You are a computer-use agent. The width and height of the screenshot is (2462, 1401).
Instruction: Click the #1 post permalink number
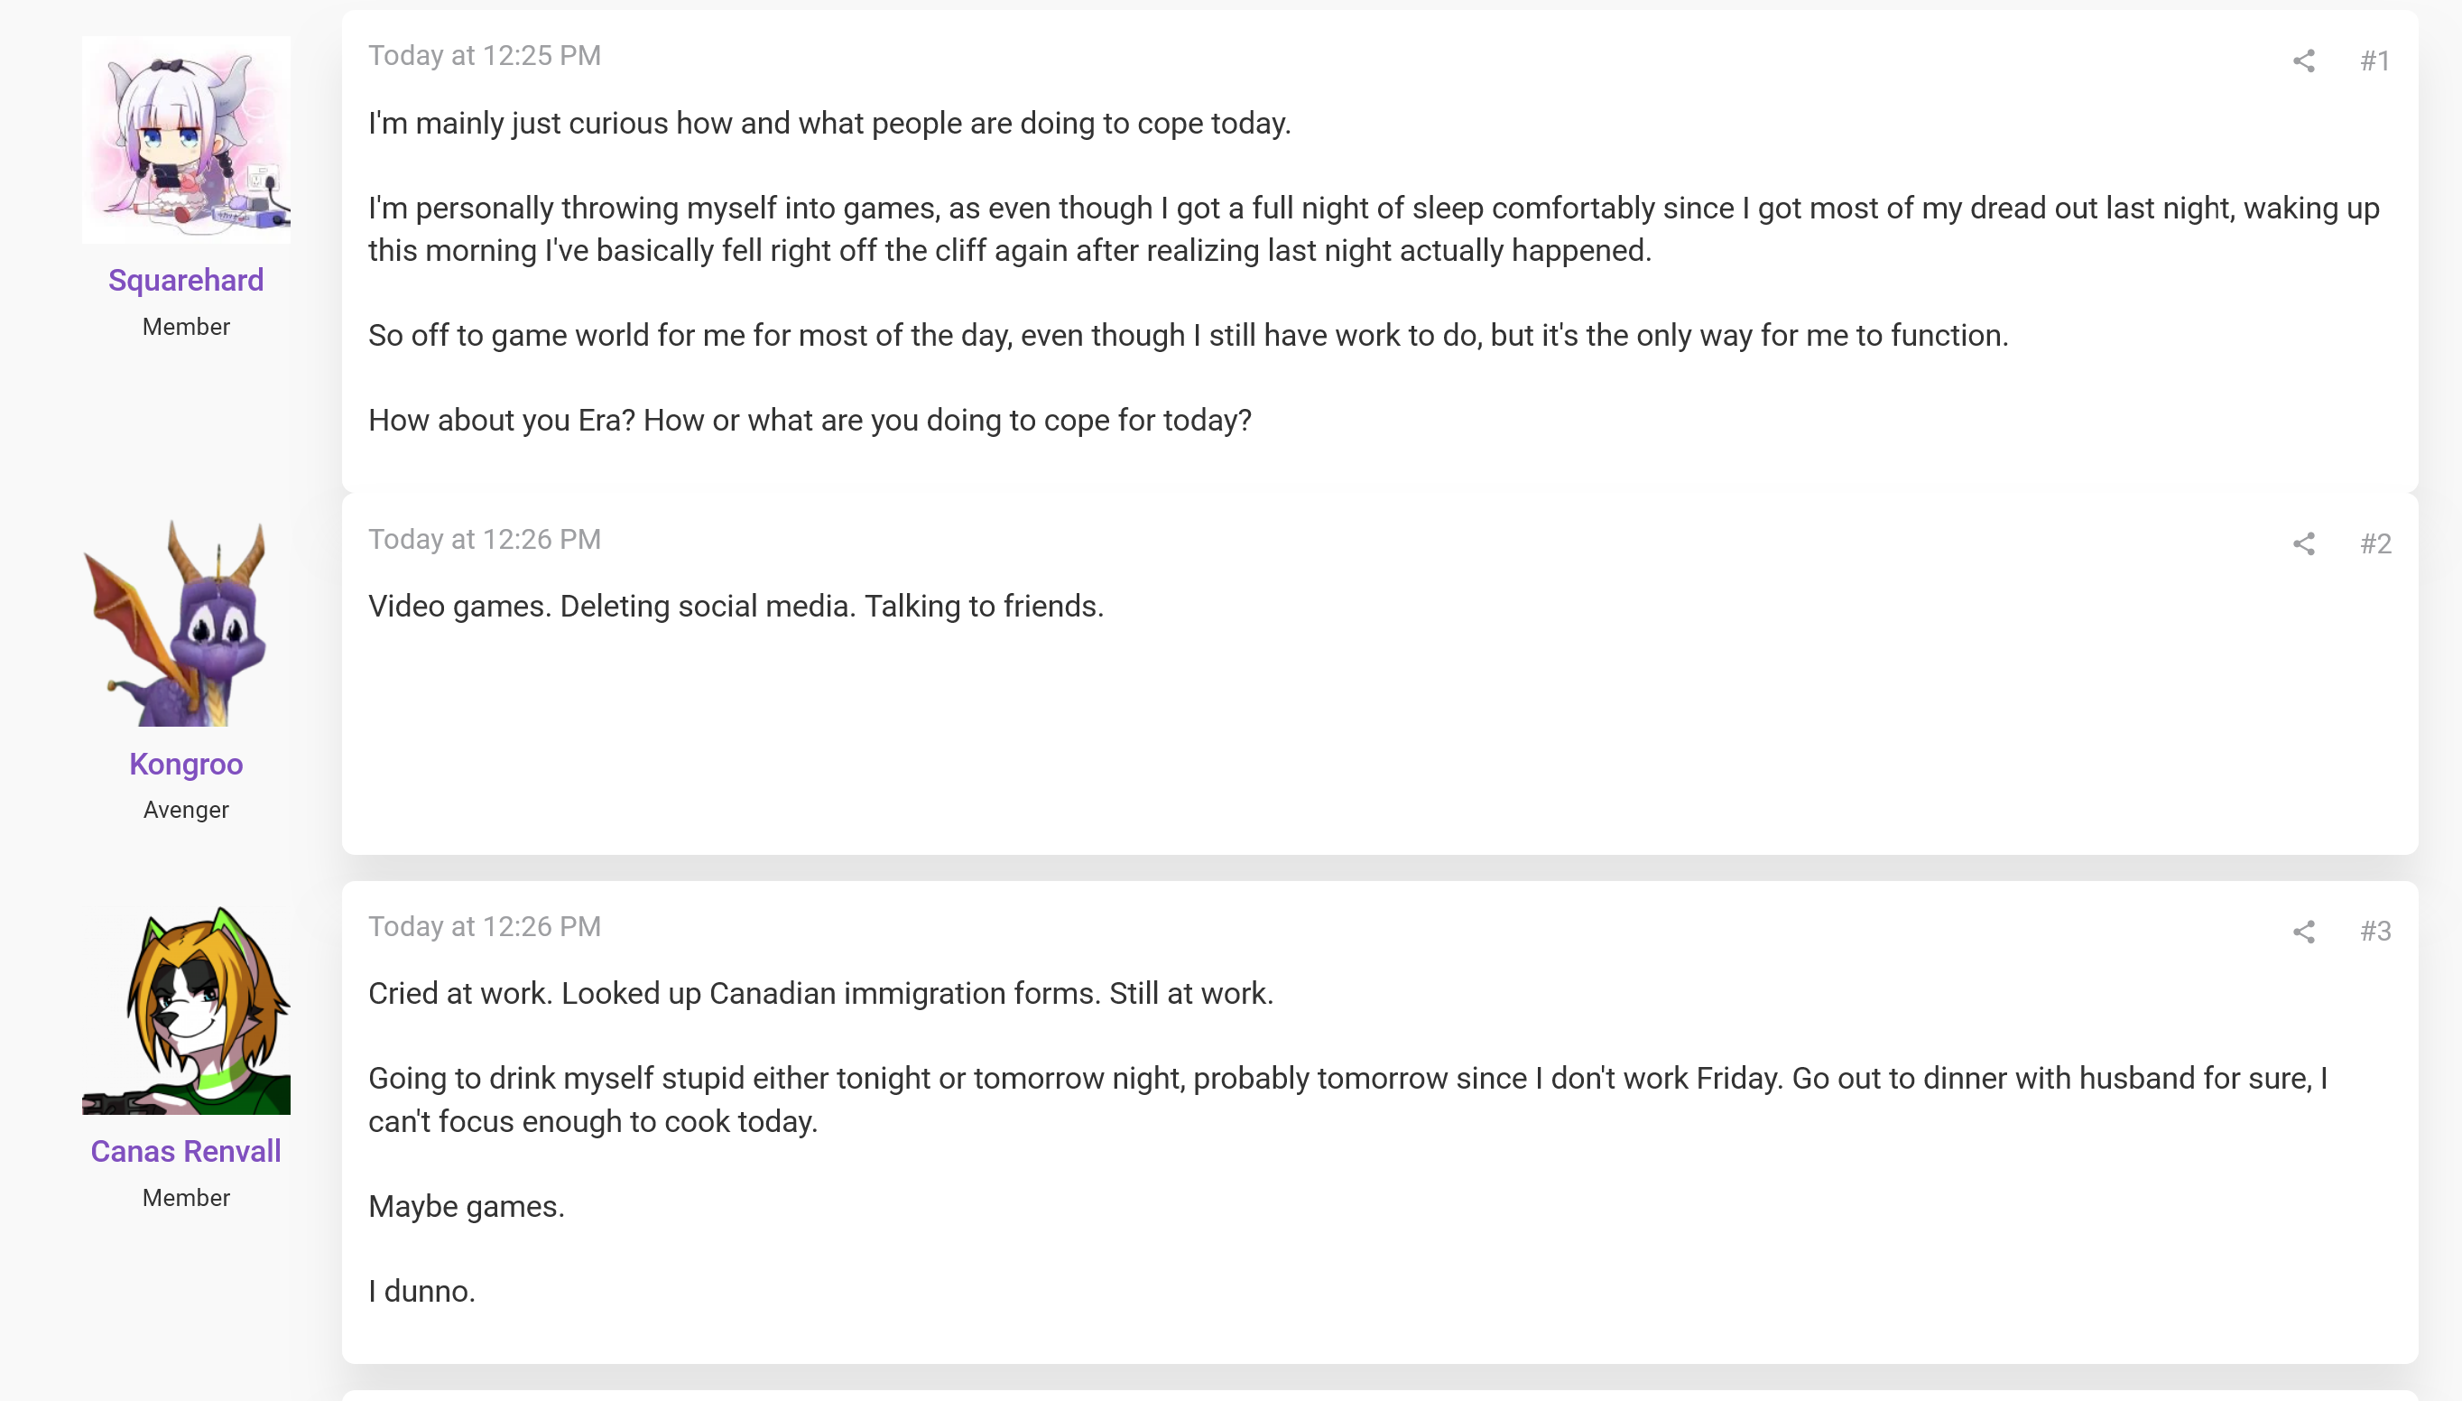click(x=2374, y=61)
